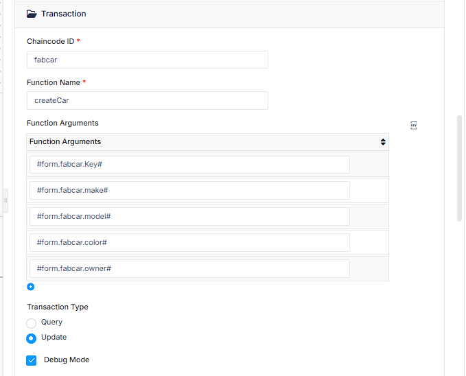Edit the #form.fabcar.make# argument
466x376 pixels.
pos(189,190)
